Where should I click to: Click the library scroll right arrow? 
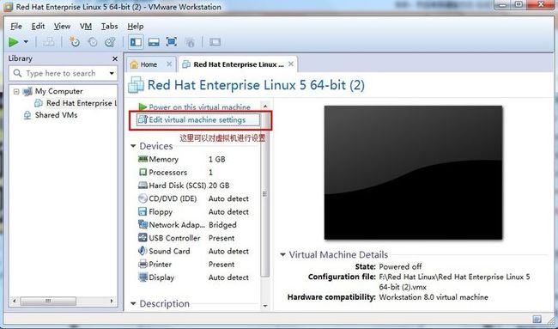click(112, 302)
